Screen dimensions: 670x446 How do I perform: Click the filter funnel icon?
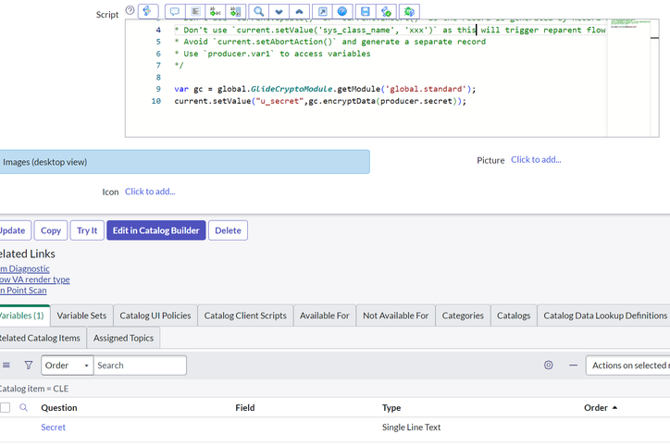pos(29,365)
